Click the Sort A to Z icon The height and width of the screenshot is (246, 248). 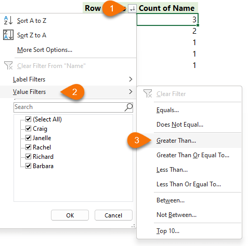pos(8,20)
